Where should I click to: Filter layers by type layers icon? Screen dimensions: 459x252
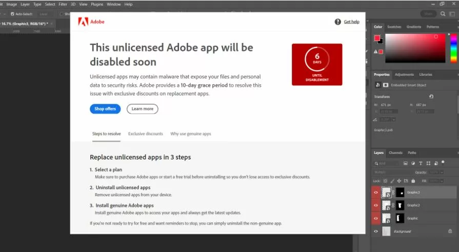pos(421,164)
